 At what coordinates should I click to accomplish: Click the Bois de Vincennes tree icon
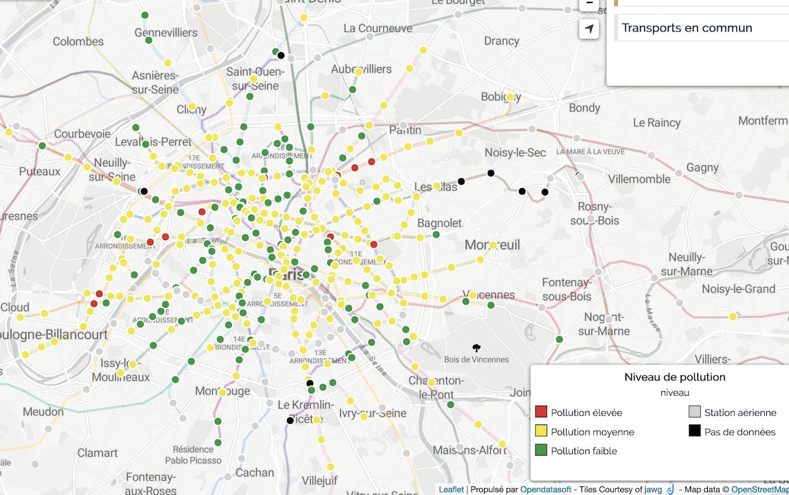(476, 348)
